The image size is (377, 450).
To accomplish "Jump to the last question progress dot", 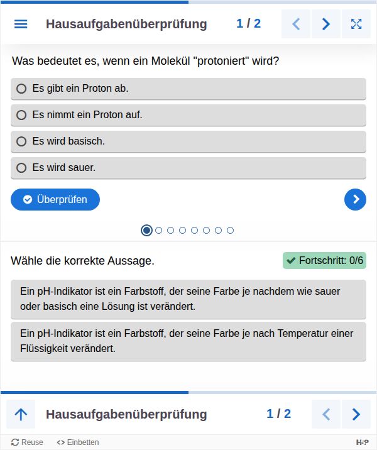I will tap(230, 231).
